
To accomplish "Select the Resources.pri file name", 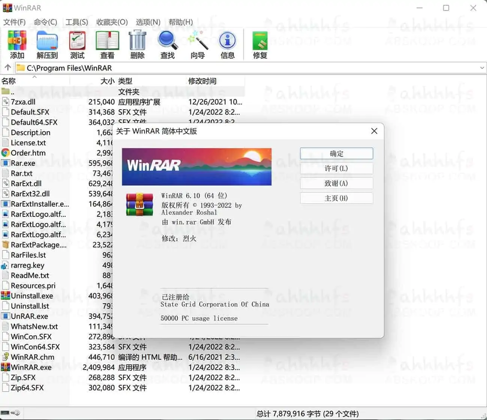I will pyautogui.click(x=33, y=286).
